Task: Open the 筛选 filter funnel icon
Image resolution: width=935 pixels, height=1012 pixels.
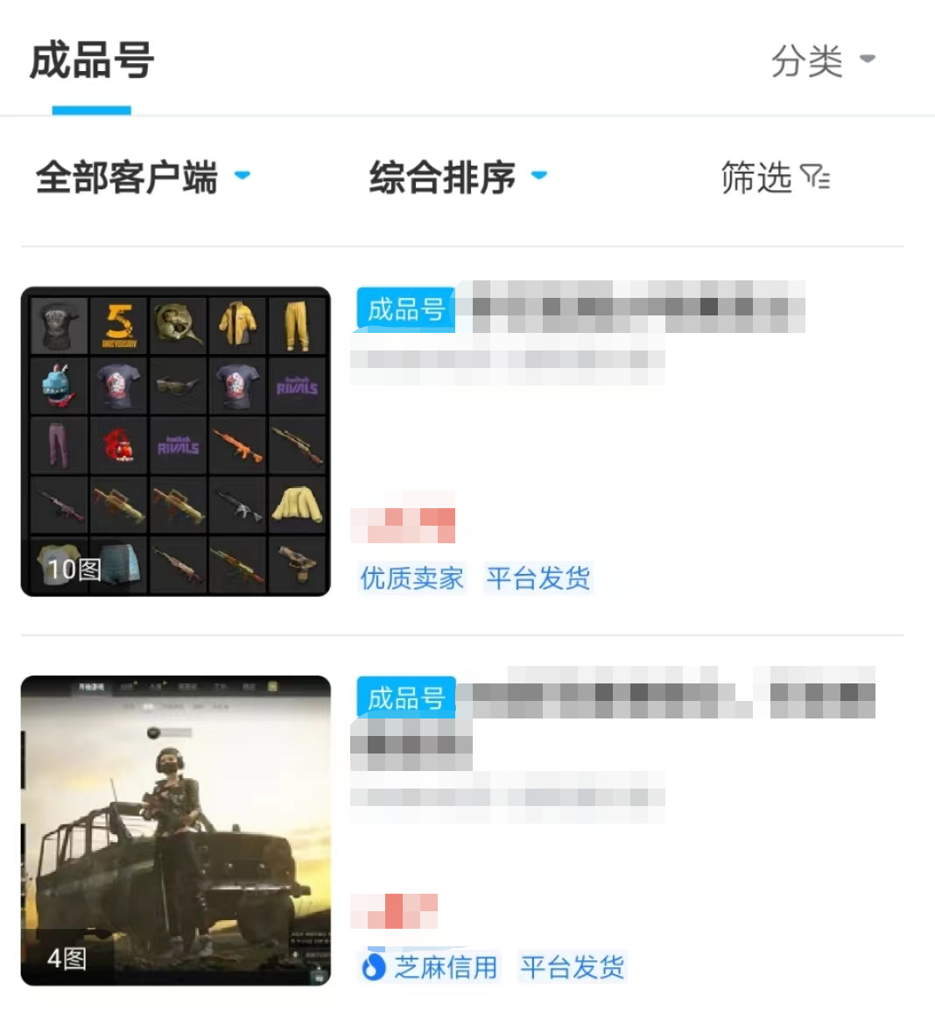Action: [x=815, y=177]
